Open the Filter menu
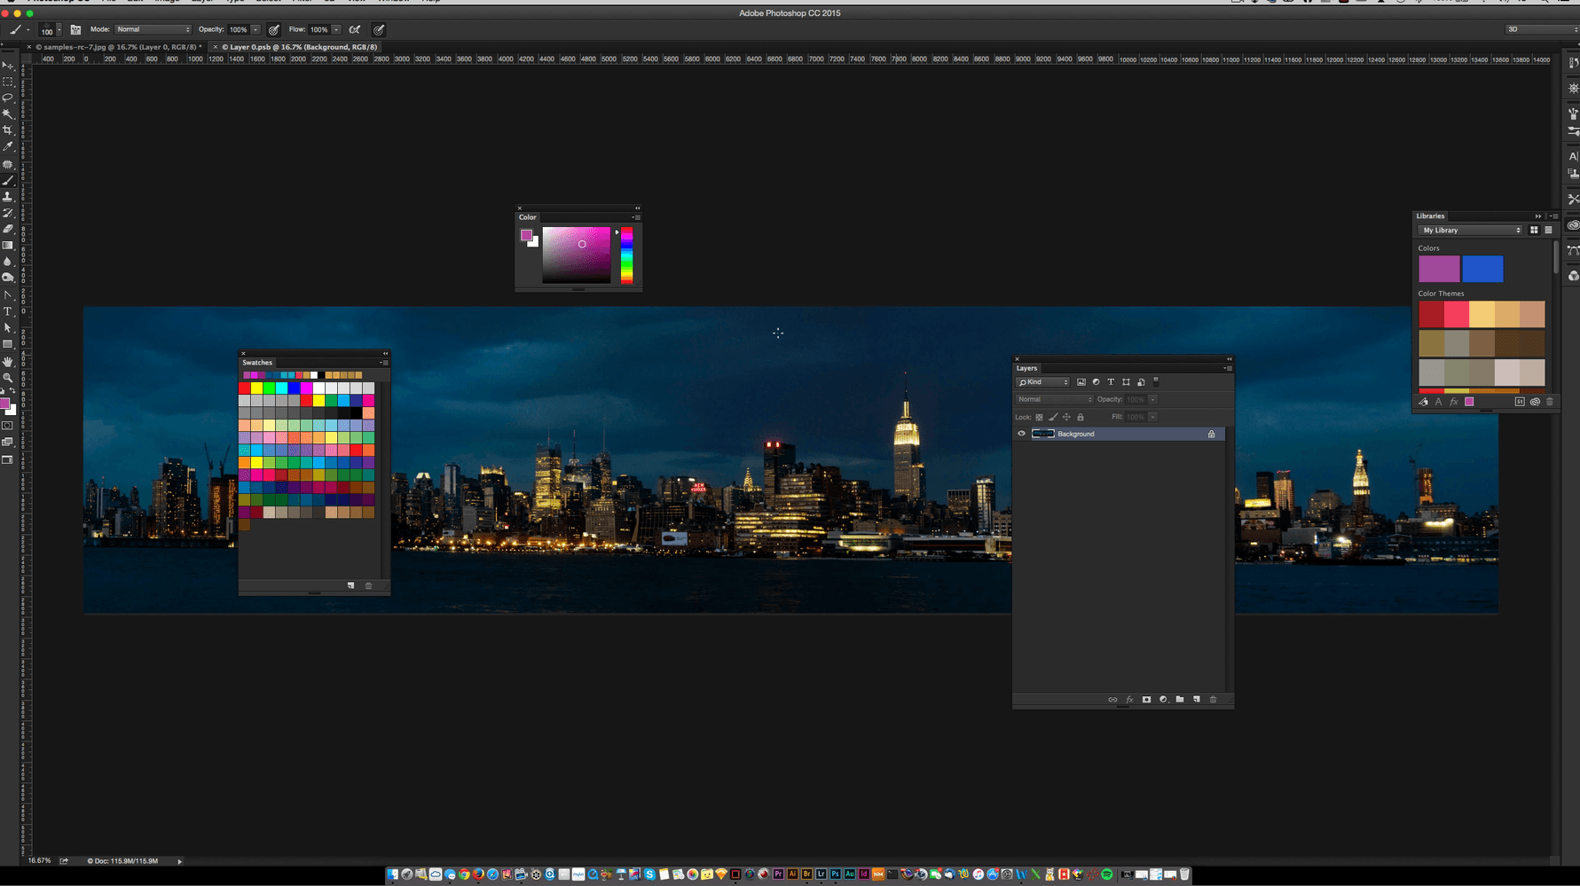Screen dimensions: 1580x886 tap(300, 2)
